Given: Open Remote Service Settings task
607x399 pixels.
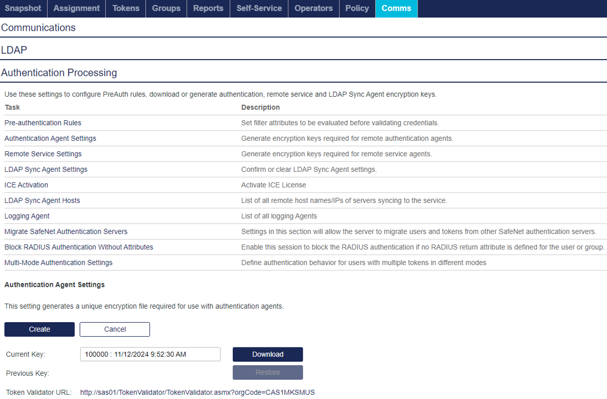Looking at the screenshot, I should (x=43, y=154).
